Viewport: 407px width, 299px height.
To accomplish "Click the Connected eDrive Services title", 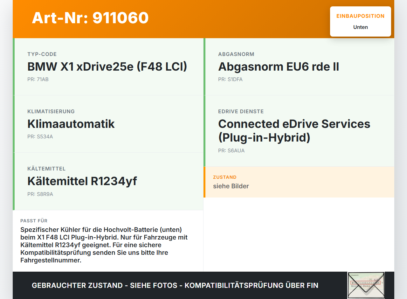I will 294,131.
